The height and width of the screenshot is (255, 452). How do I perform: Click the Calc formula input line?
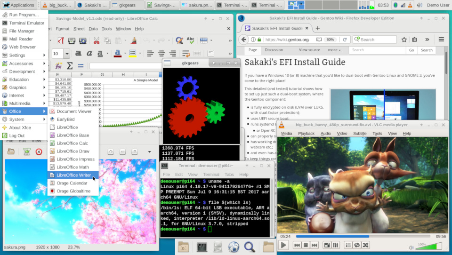tap(125, 66)
